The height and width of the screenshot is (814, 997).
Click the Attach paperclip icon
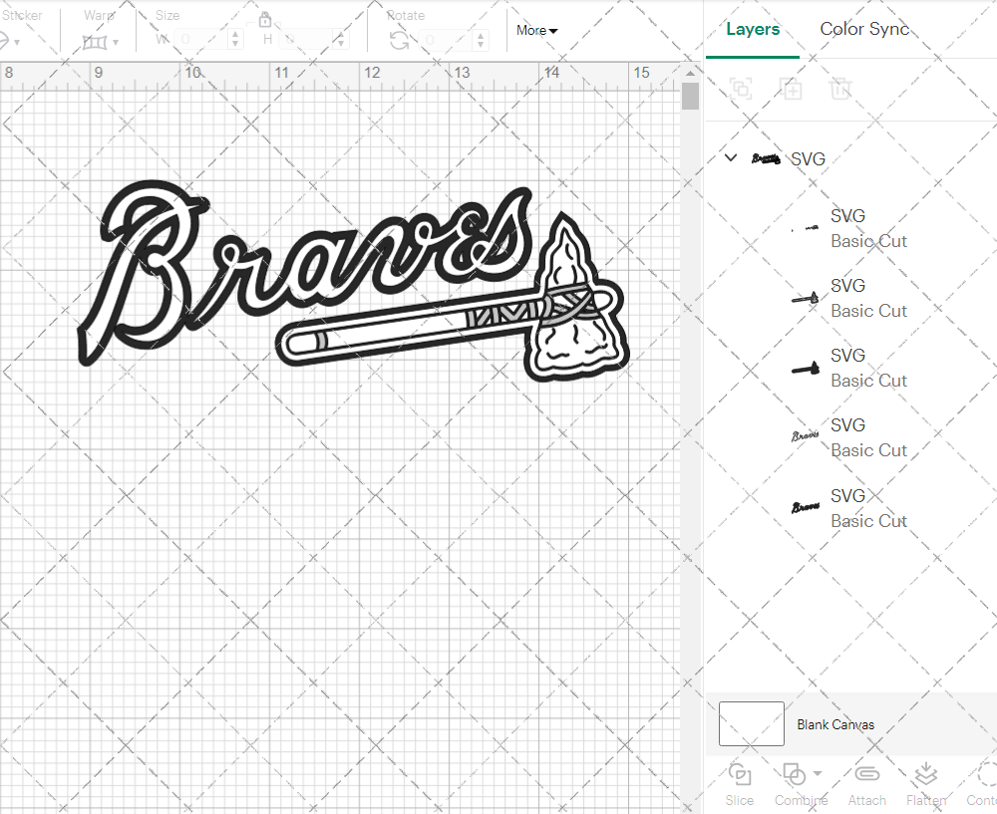pyautogui.click(x=867, y=775)
